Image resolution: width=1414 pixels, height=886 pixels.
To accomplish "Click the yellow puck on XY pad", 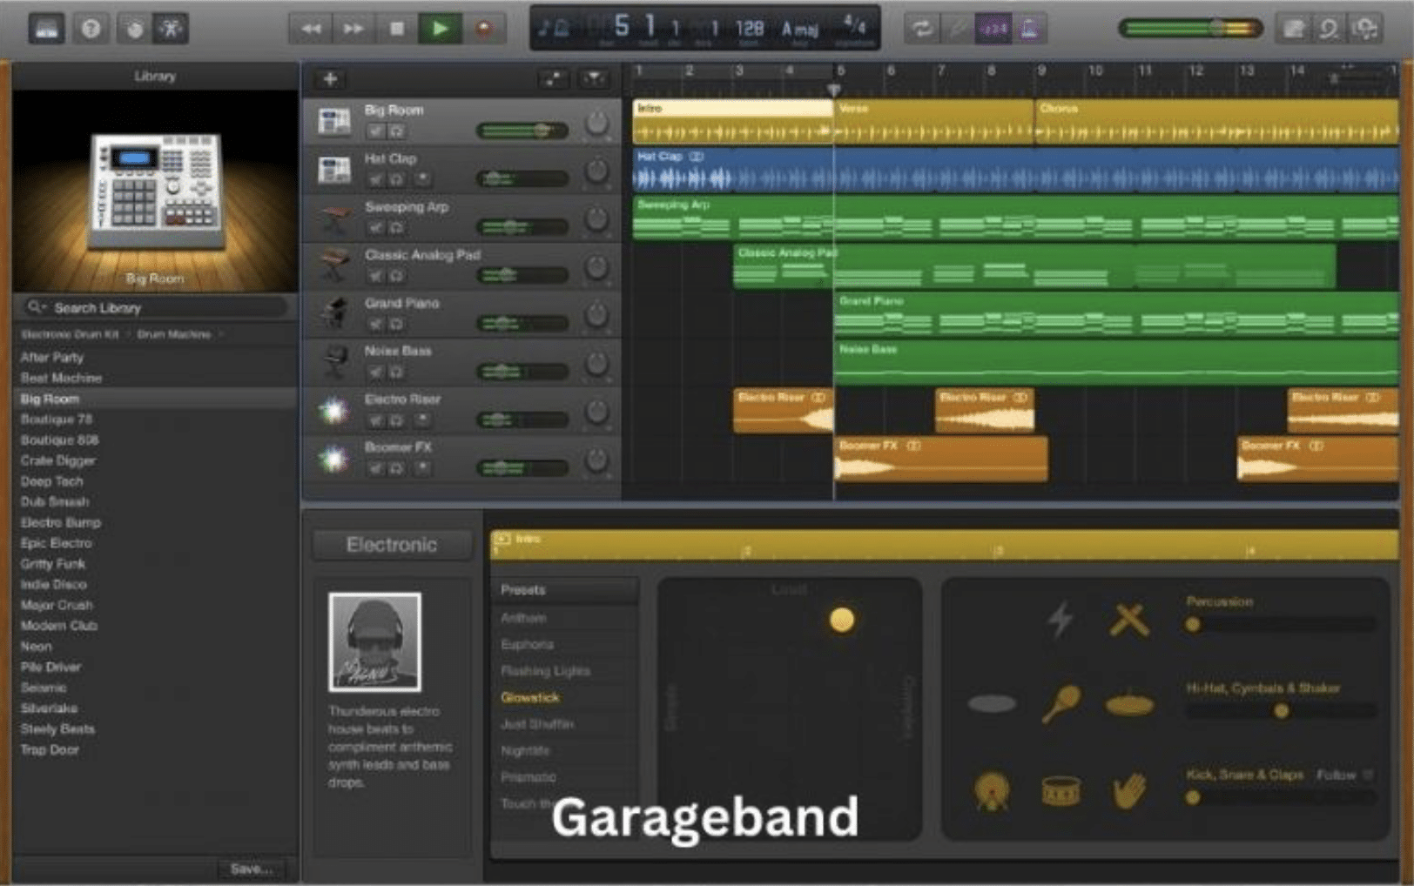I will click(x=842, y=620).
